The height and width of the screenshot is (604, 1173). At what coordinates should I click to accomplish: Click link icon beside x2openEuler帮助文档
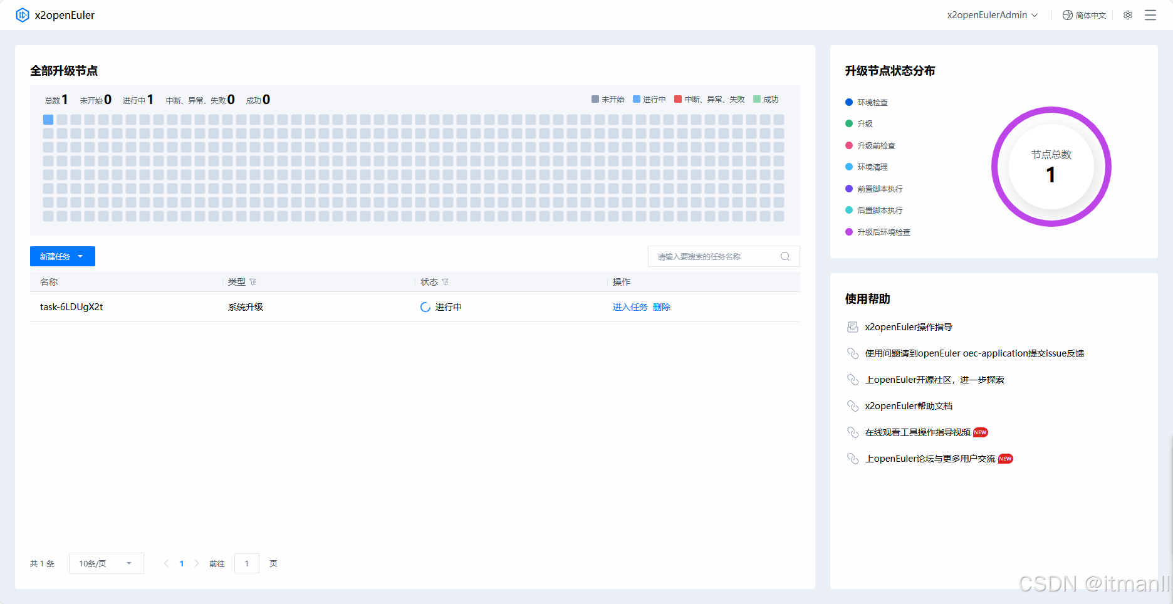pos(853,406)
